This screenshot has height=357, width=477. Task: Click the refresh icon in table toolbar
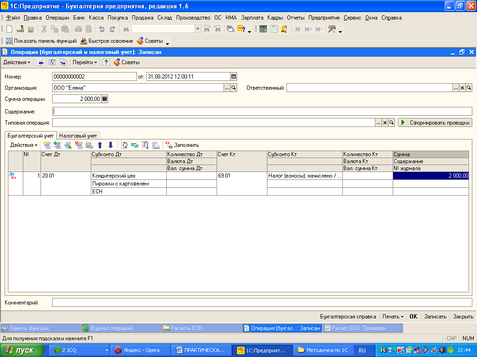click(124, 145)
